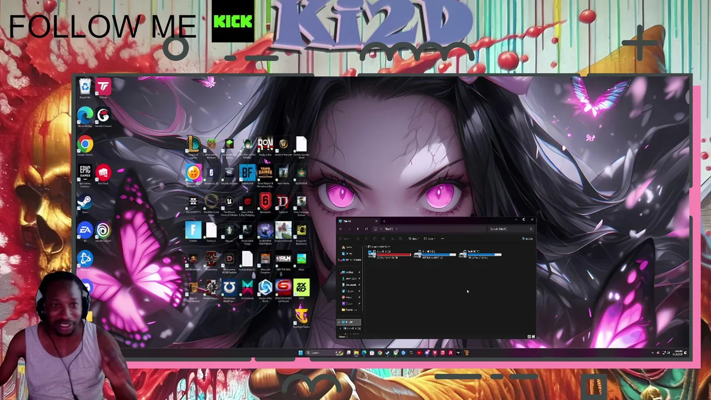Viewport: 711px width, 400px height.
Task: Refresh the File Explorer view
Action: (x=366, y=229)
